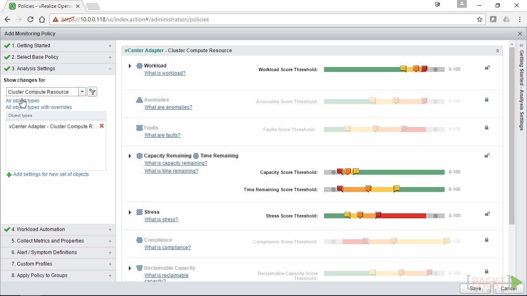Click the Anomalies badge icon
The height and width of the screenshot is (296, 527).
[140, 100]
